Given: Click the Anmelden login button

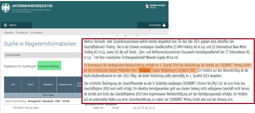Looking at the screenshot, I should 153,25.
